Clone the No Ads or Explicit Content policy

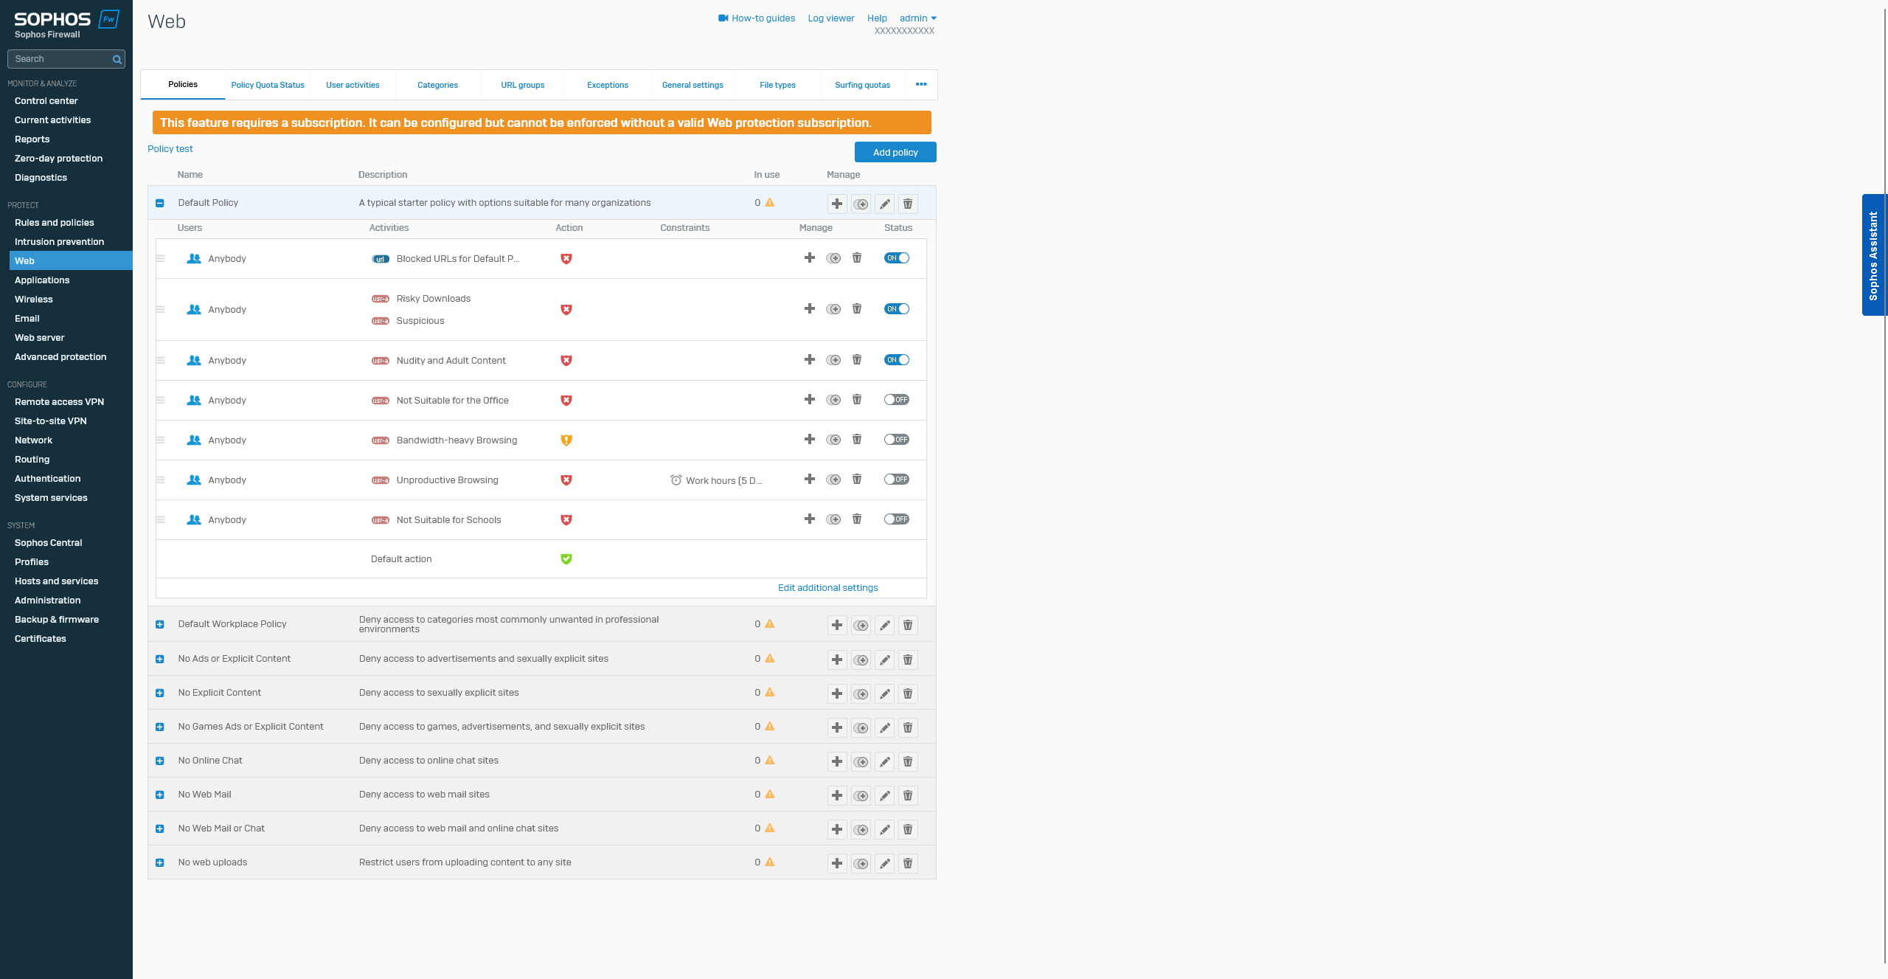coord(861,660)
